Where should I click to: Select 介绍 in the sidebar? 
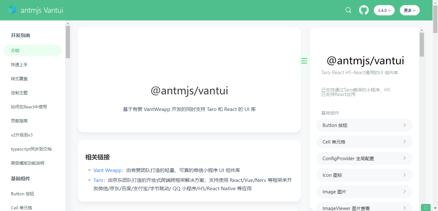tap(32, 51)
